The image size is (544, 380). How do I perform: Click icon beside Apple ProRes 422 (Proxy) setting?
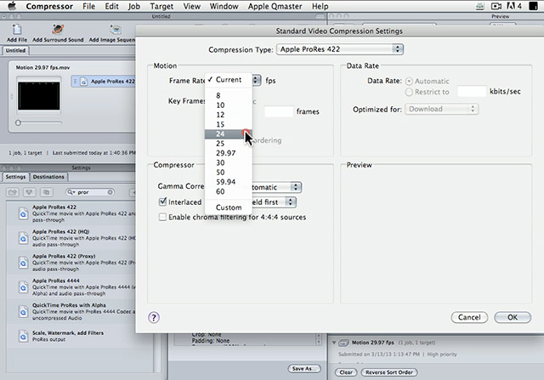click(x=23, y=263)
